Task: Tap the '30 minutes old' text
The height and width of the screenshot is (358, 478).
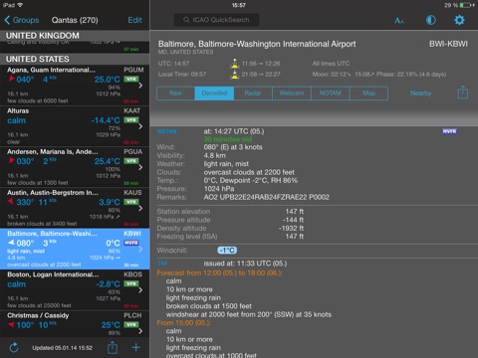Action: coord(228,139)
